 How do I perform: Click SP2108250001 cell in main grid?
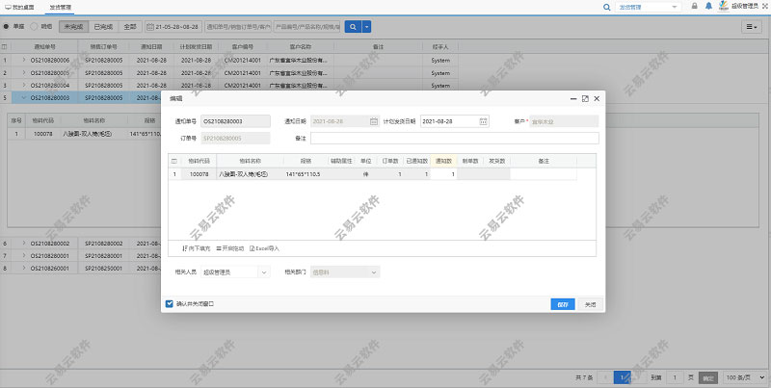(x=104, y=269)
